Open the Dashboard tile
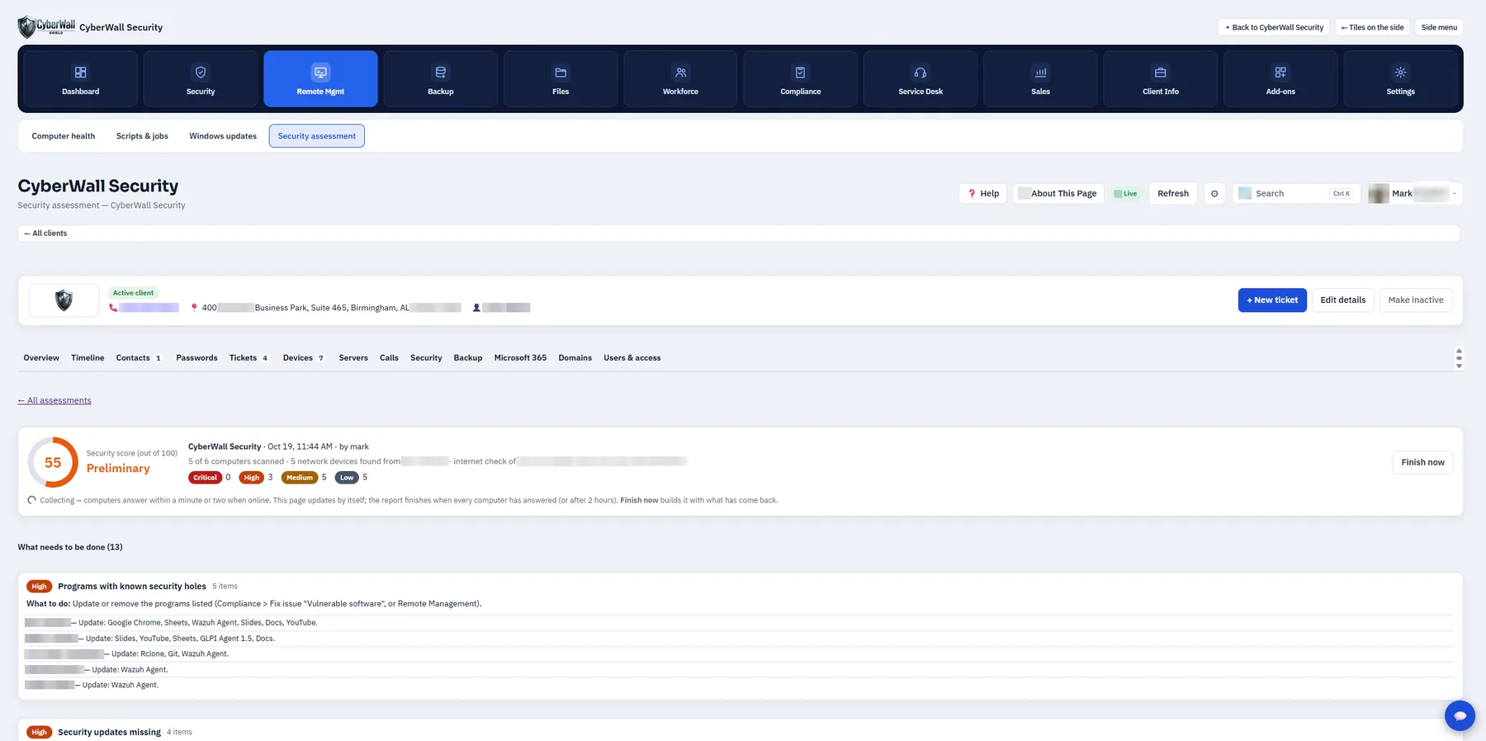Screen dimensions: 1486x741 pos(80,79)
